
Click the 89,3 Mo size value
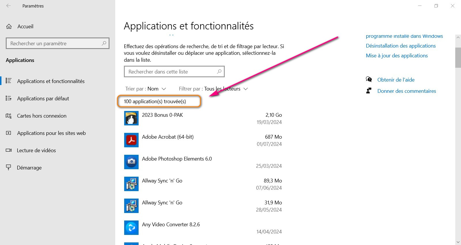(273, 181)
